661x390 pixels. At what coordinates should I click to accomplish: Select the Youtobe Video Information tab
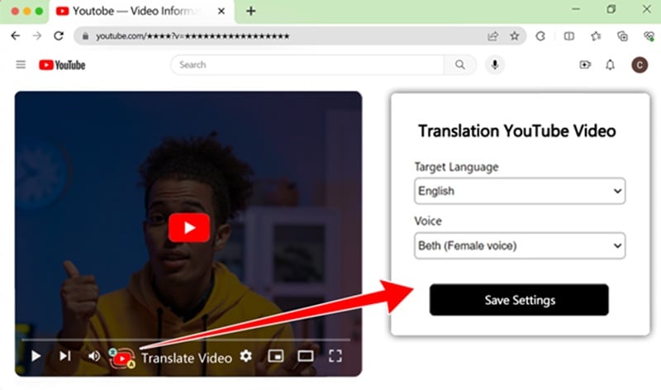(x=142, y=12)
